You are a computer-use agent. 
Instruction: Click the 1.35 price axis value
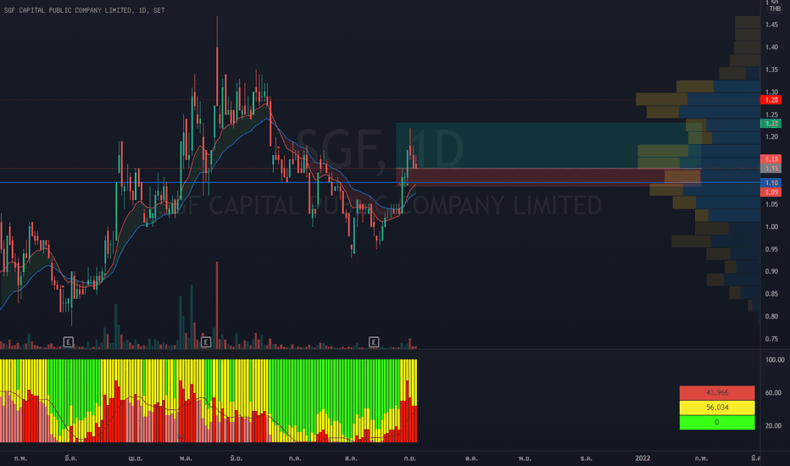771,69
